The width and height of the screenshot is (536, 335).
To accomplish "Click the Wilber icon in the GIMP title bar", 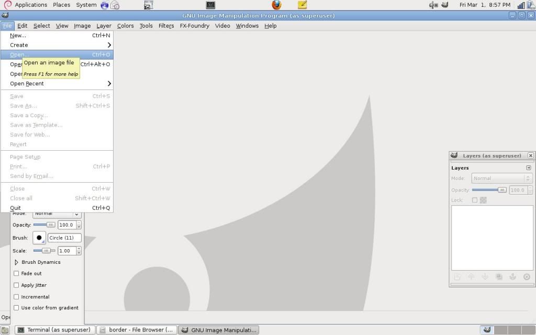I will [x=5, y=15].
